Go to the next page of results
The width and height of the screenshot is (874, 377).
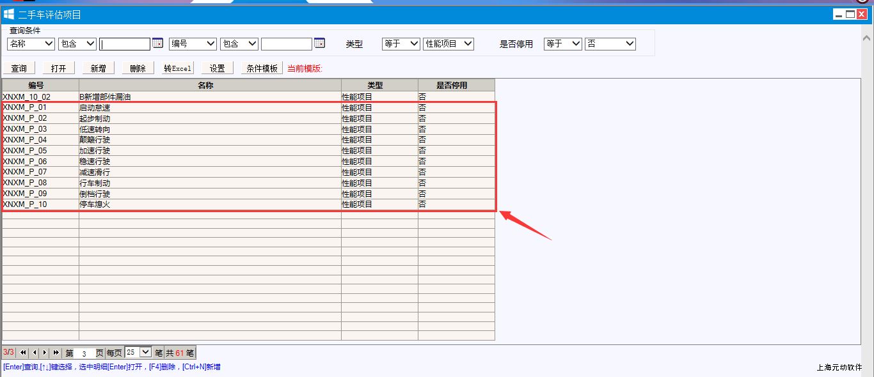pos(45,353)
